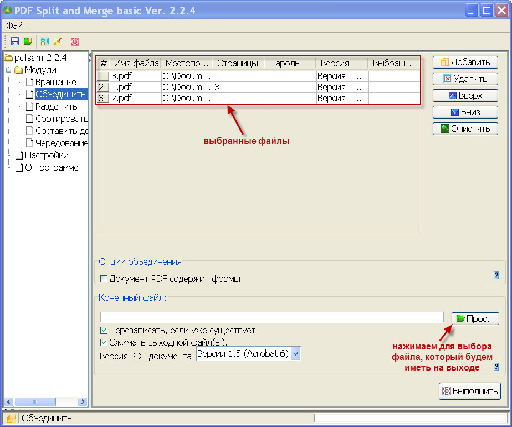Image resolution: width=512 pixels, height=427 pixels.
Task: Collapse the Модули tree node
Action: 9,70
